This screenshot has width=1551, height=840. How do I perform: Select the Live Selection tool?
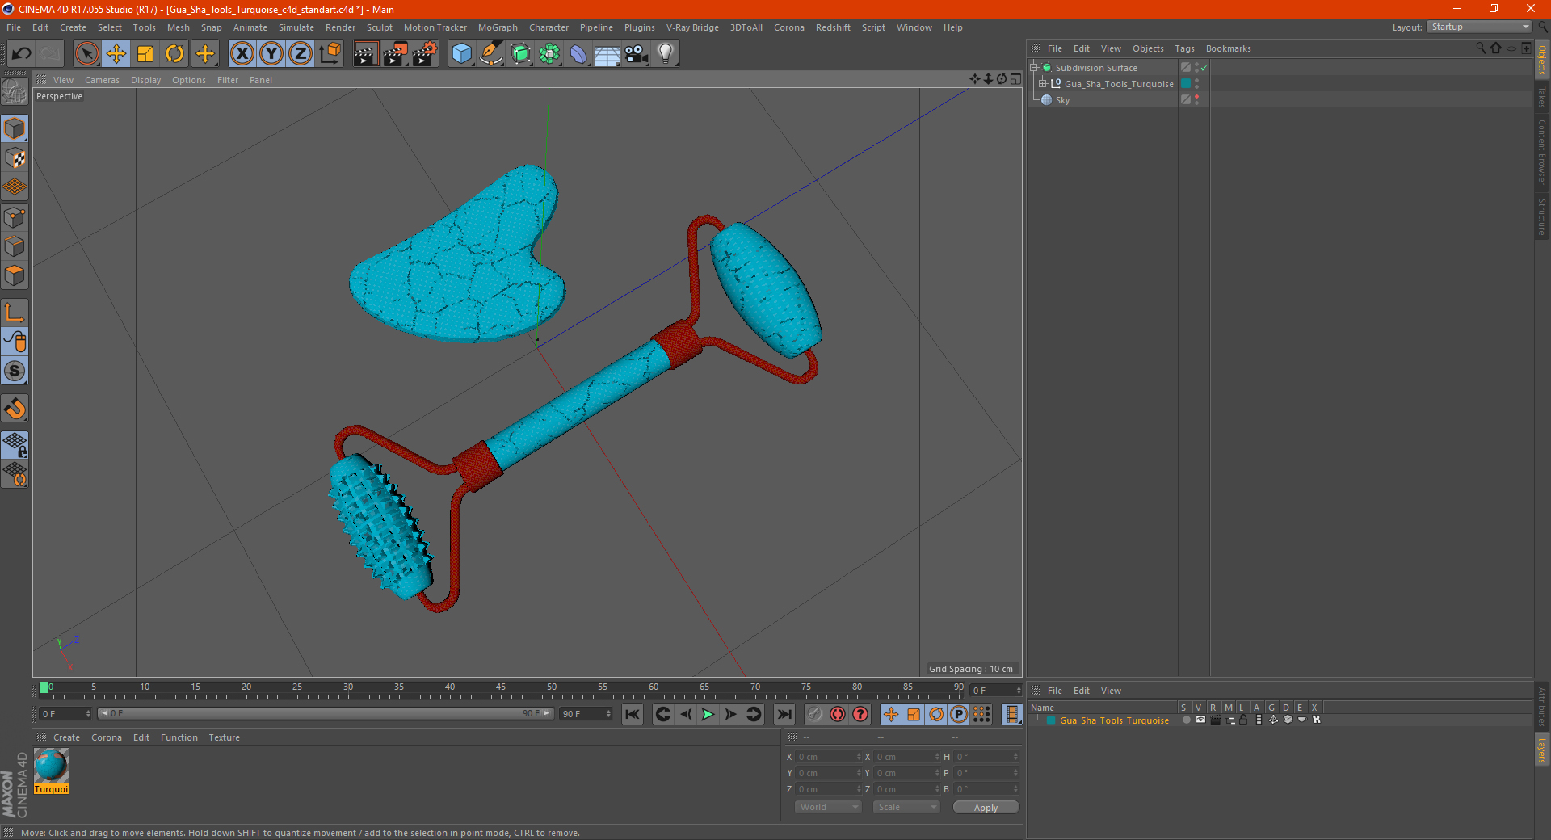coord(86,54)
